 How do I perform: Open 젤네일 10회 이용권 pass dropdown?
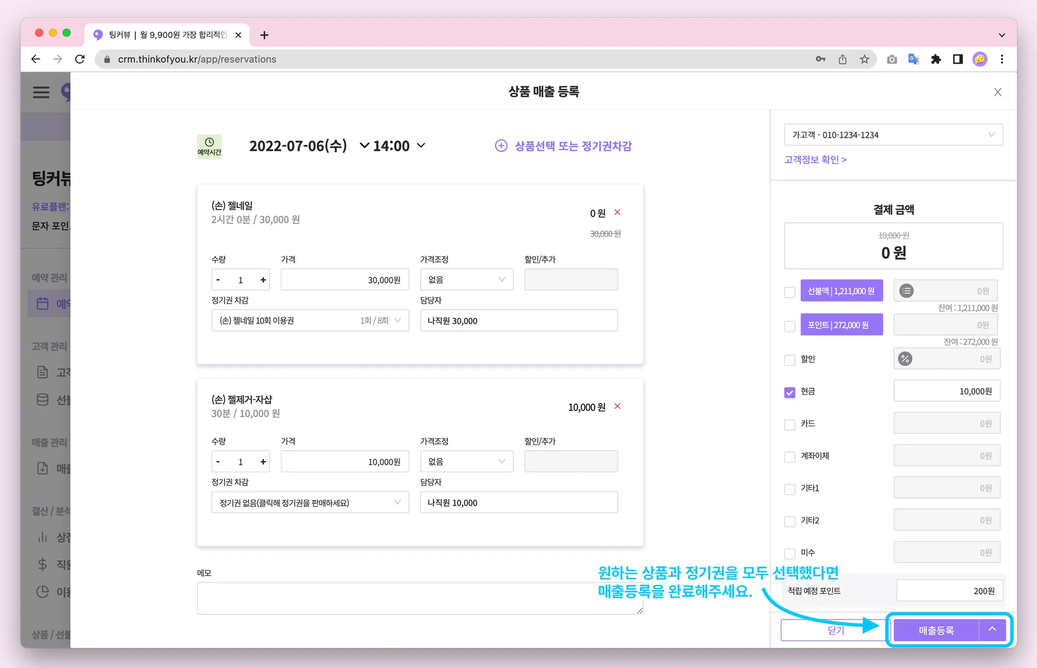click(310, 321)
